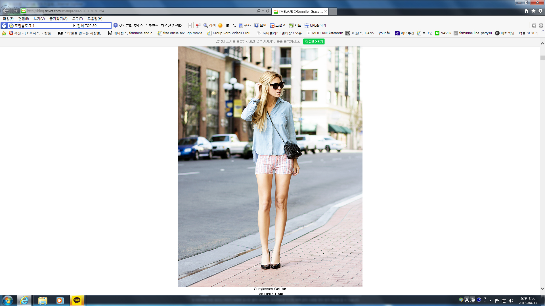
Task: Open the 에어부산 favorite
Action: [404, 33]
